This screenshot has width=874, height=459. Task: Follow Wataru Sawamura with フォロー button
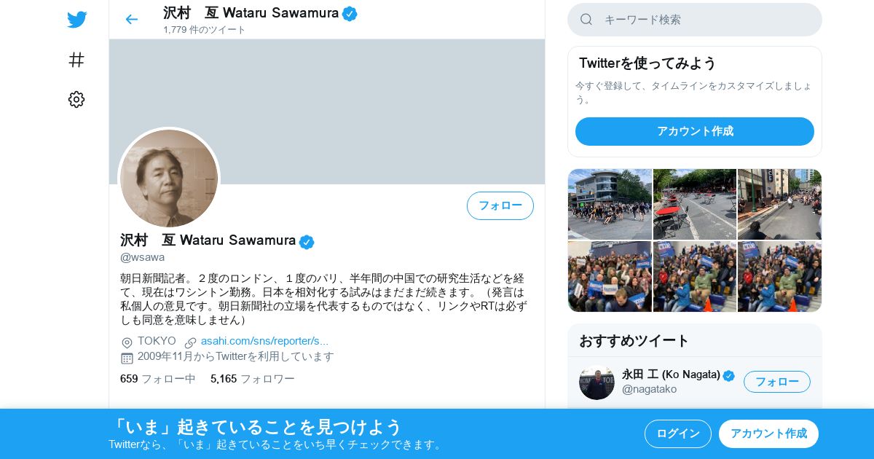point(500,205)
